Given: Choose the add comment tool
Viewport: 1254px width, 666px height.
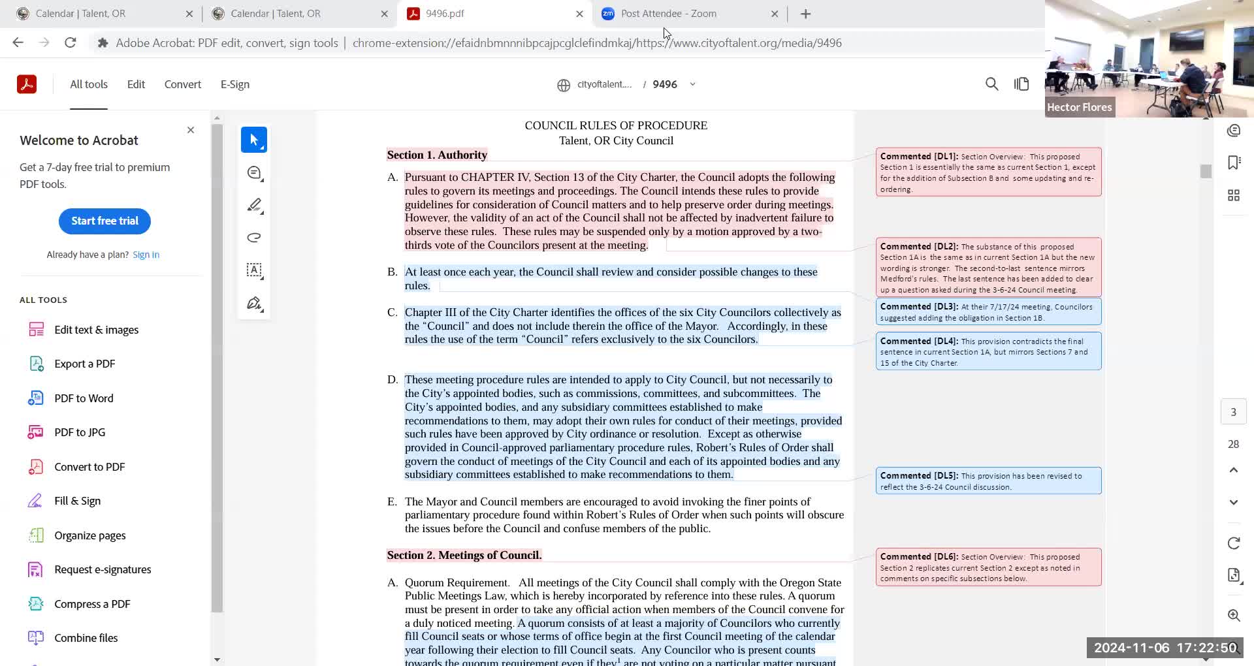Looking at the screenshot, I should click(254, 173).
